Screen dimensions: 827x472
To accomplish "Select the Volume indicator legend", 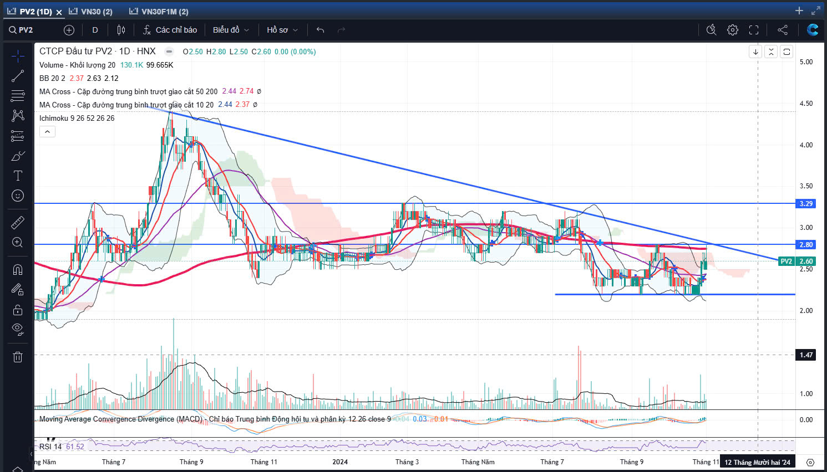I will (78, 65).
